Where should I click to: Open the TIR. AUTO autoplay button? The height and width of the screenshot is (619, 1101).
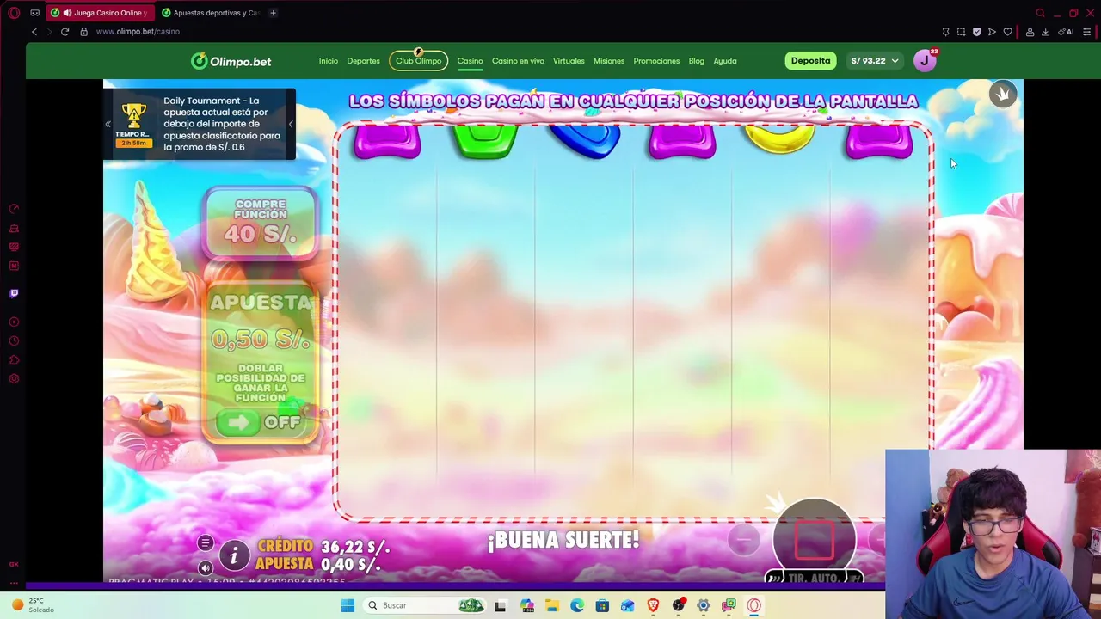pos(815,578)
